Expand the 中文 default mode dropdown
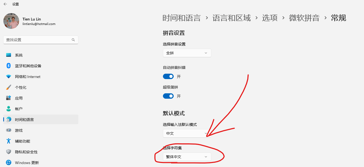 187,133
